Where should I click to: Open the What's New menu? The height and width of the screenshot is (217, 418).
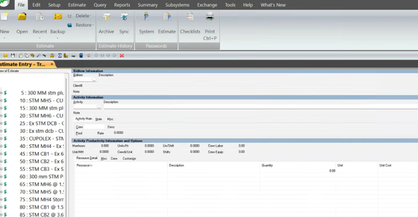tap(273, 5)
